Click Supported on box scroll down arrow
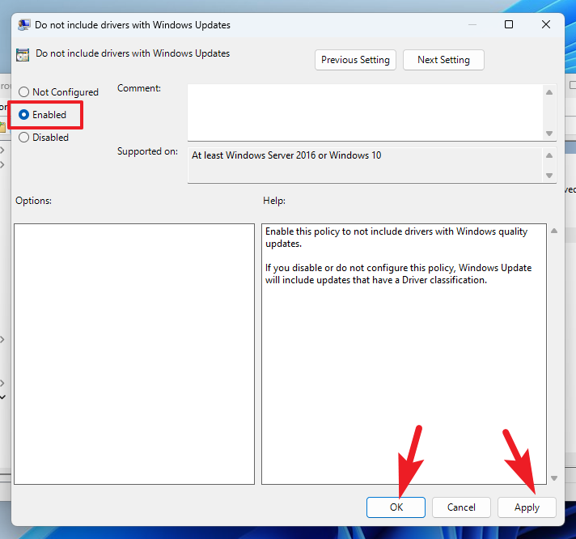The image size is (576, 539). pos(549,176)
